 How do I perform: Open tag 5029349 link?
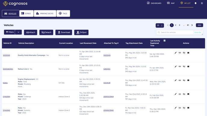pyautogui.click(x=107, y=55)
